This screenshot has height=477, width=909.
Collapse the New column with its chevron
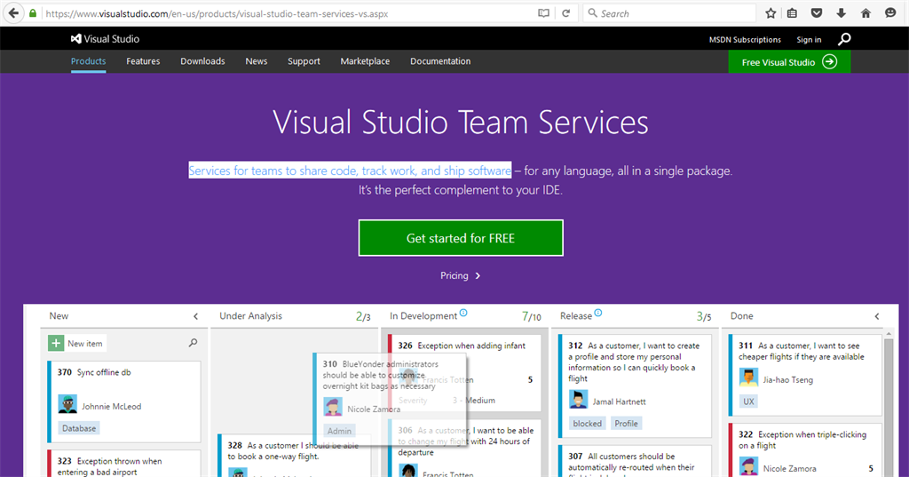[x=195, y=316]
